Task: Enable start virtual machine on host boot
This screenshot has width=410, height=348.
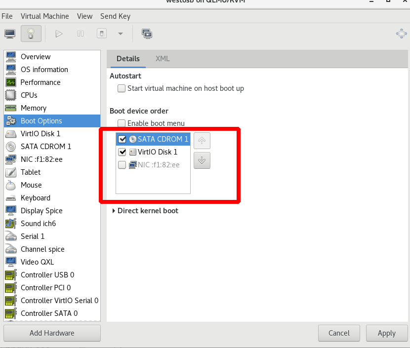Action: coord(122,88)
